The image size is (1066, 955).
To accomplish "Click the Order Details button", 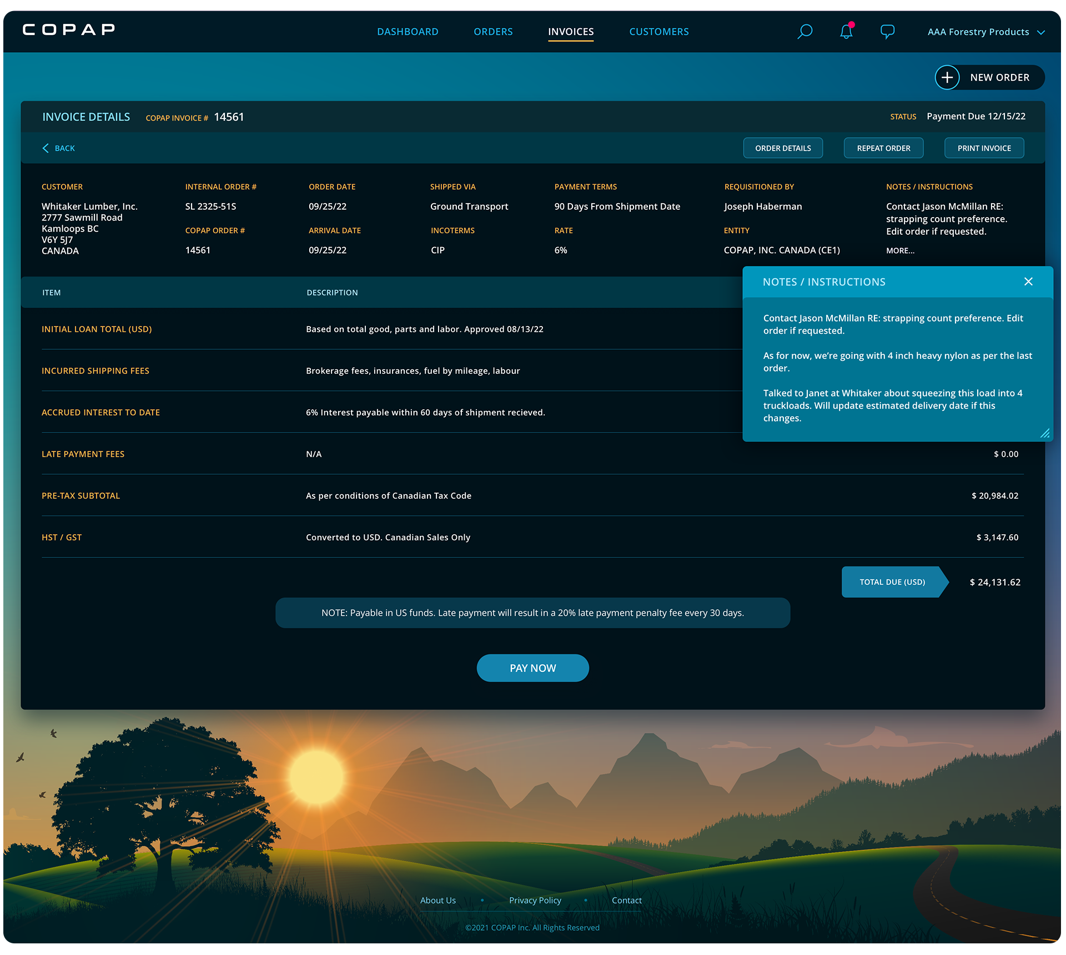I will coord(783,148).
